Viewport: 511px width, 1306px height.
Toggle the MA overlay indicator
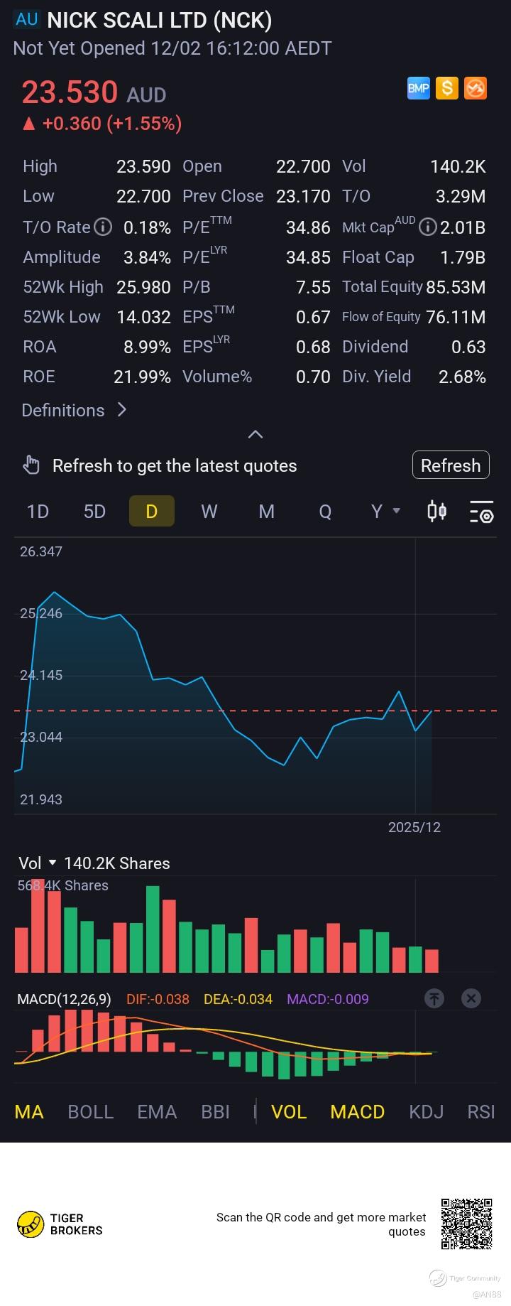[x=29, y=1112]
